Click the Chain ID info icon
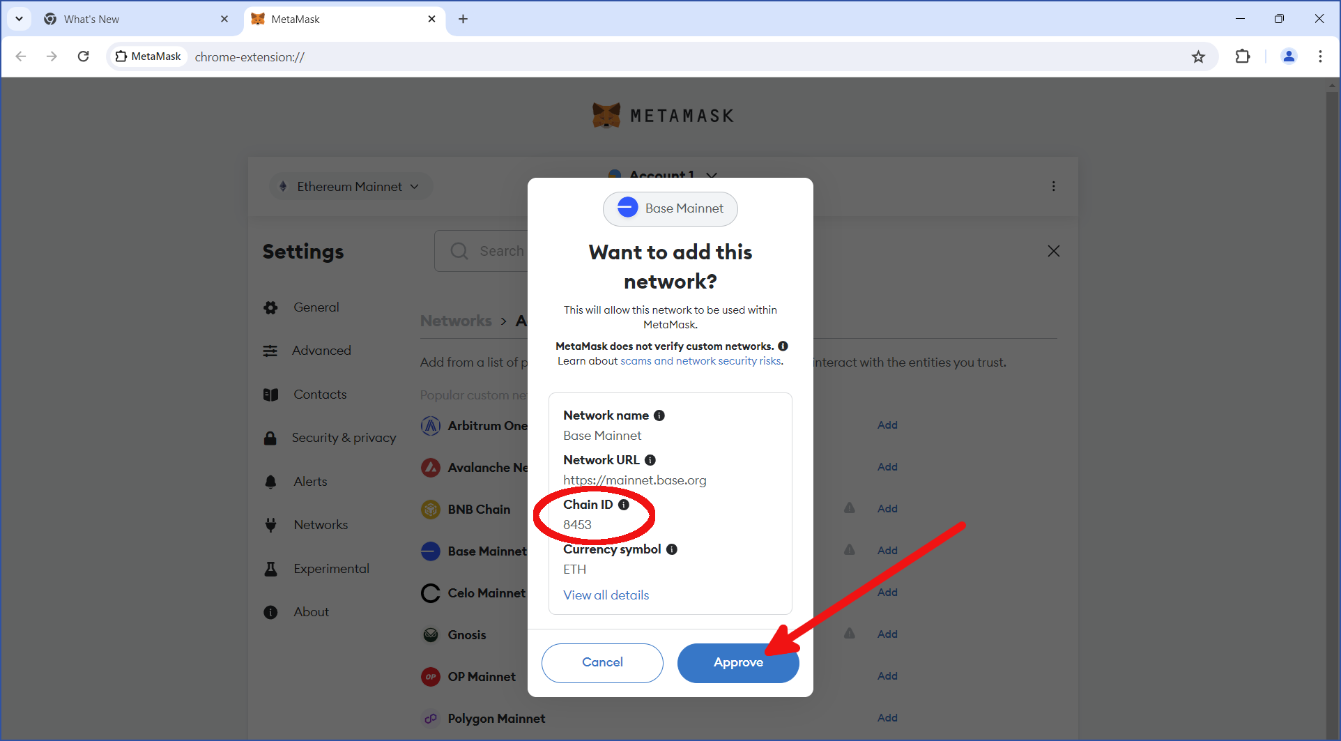Image resolution: width=1341 pixels, height=741 pixels. tap(624, 505)
